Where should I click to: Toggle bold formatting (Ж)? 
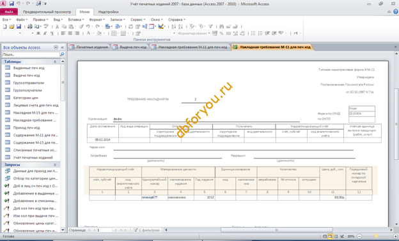coord(38,33)
